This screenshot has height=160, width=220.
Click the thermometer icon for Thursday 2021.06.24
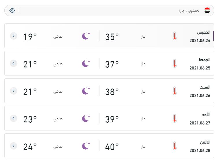click(x=175, y=36)
